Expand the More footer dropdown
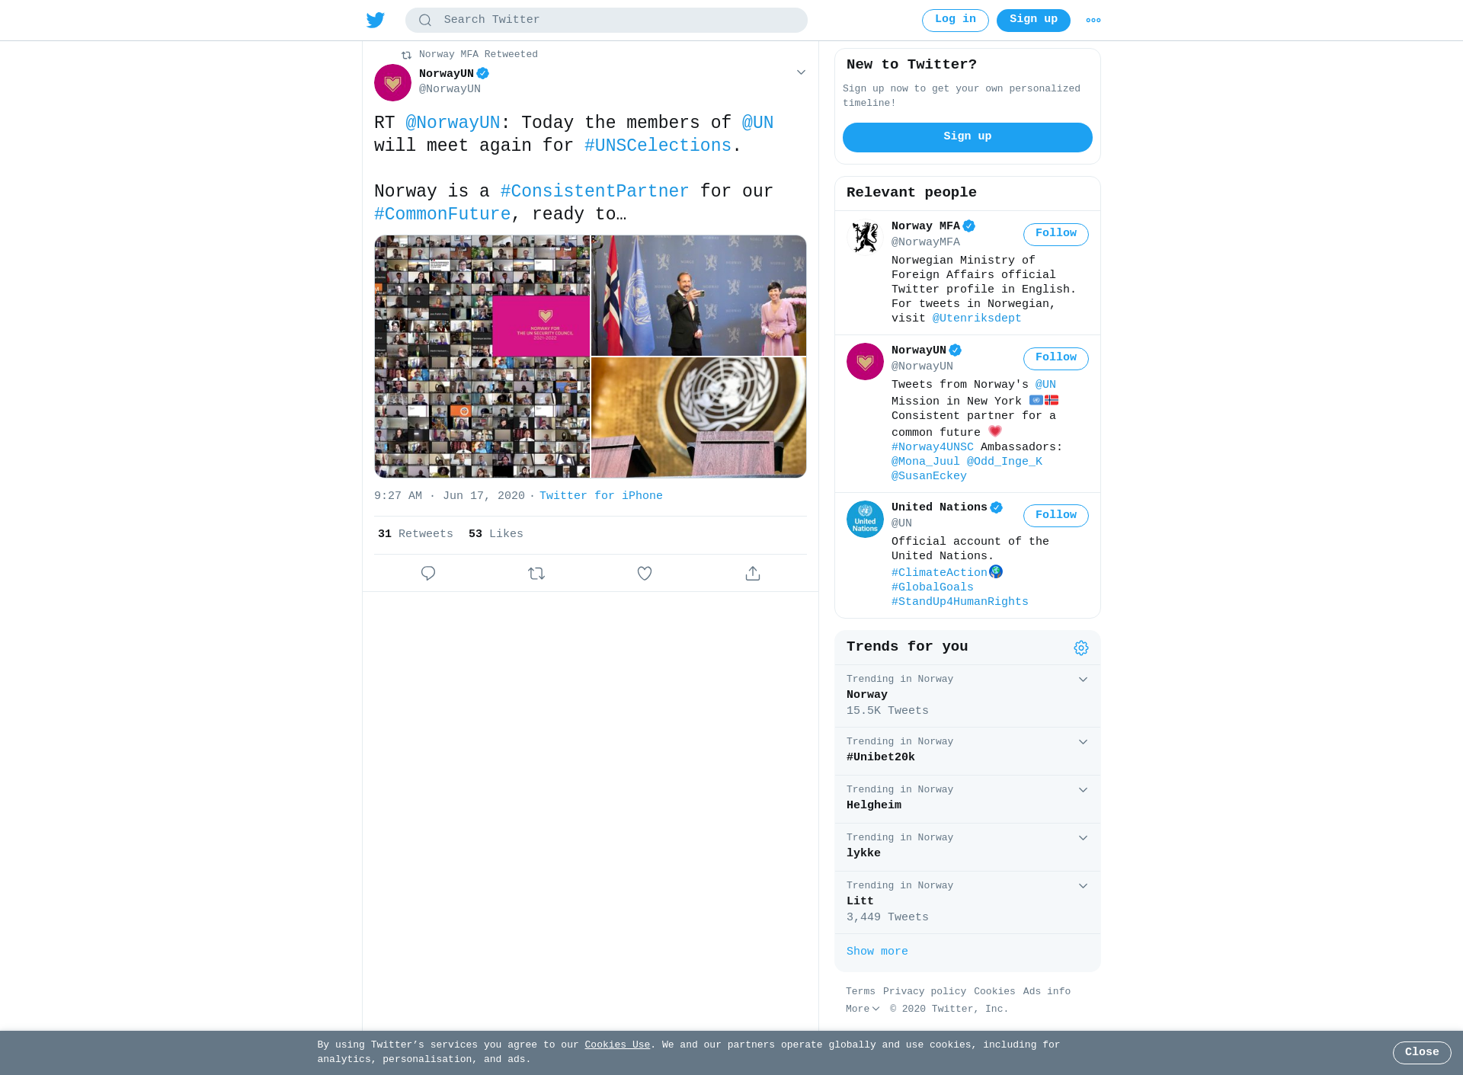Image resolution: width=1463 pixels, height=1075 pixels. coord(863,1009)
